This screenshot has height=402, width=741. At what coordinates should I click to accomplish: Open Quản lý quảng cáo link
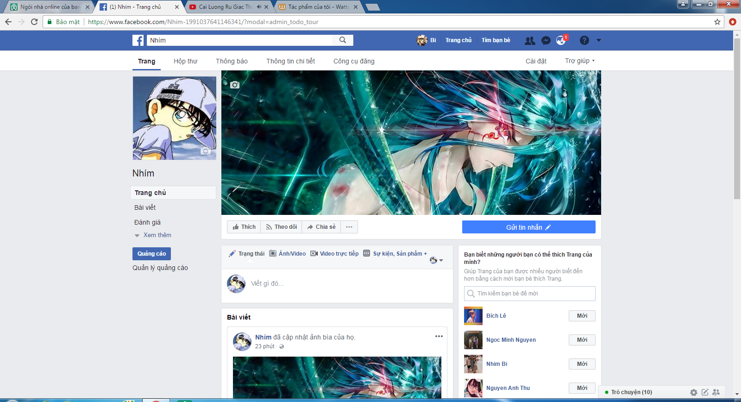160,268
